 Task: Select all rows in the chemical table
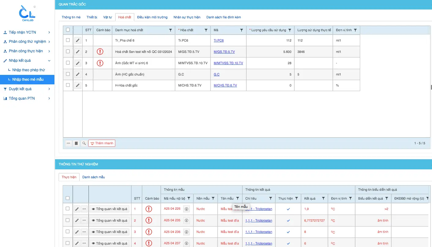68,30
